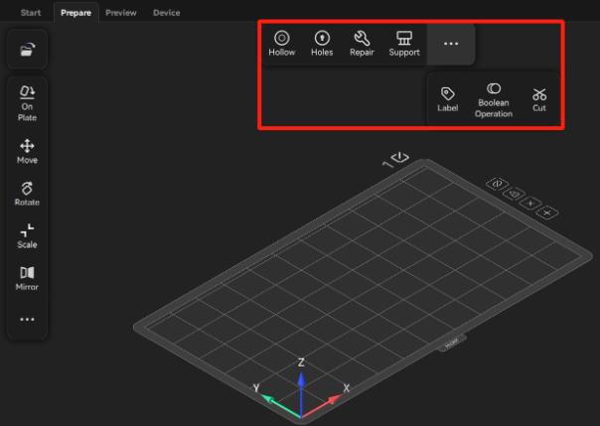Viewport: 600px width, 426px height.
Task: Choose the Rotate tool
Action: [x=27, y=193]
